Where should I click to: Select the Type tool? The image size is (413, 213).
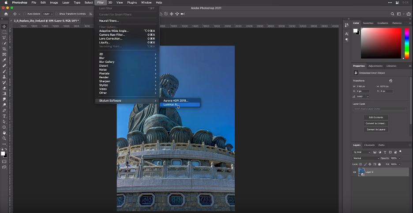pyautogui.click(x=4, y=116)
